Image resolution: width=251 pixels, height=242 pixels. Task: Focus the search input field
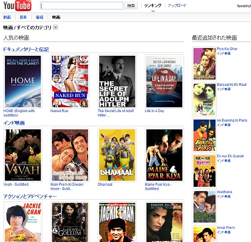coord(82,6)
